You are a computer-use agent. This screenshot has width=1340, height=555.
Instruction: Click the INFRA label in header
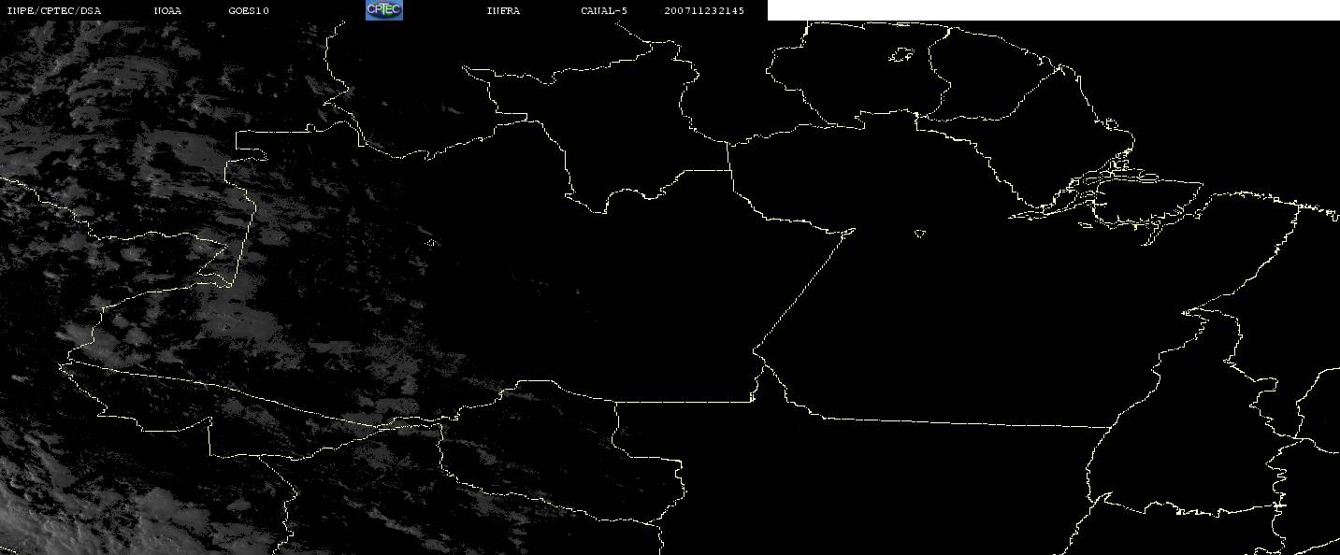(x=503, y=10)
